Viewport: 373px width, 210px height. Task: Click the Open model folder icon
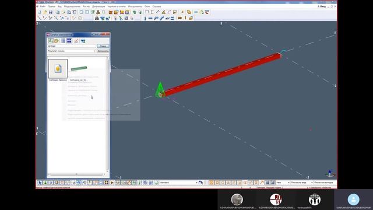pos(45,12)
